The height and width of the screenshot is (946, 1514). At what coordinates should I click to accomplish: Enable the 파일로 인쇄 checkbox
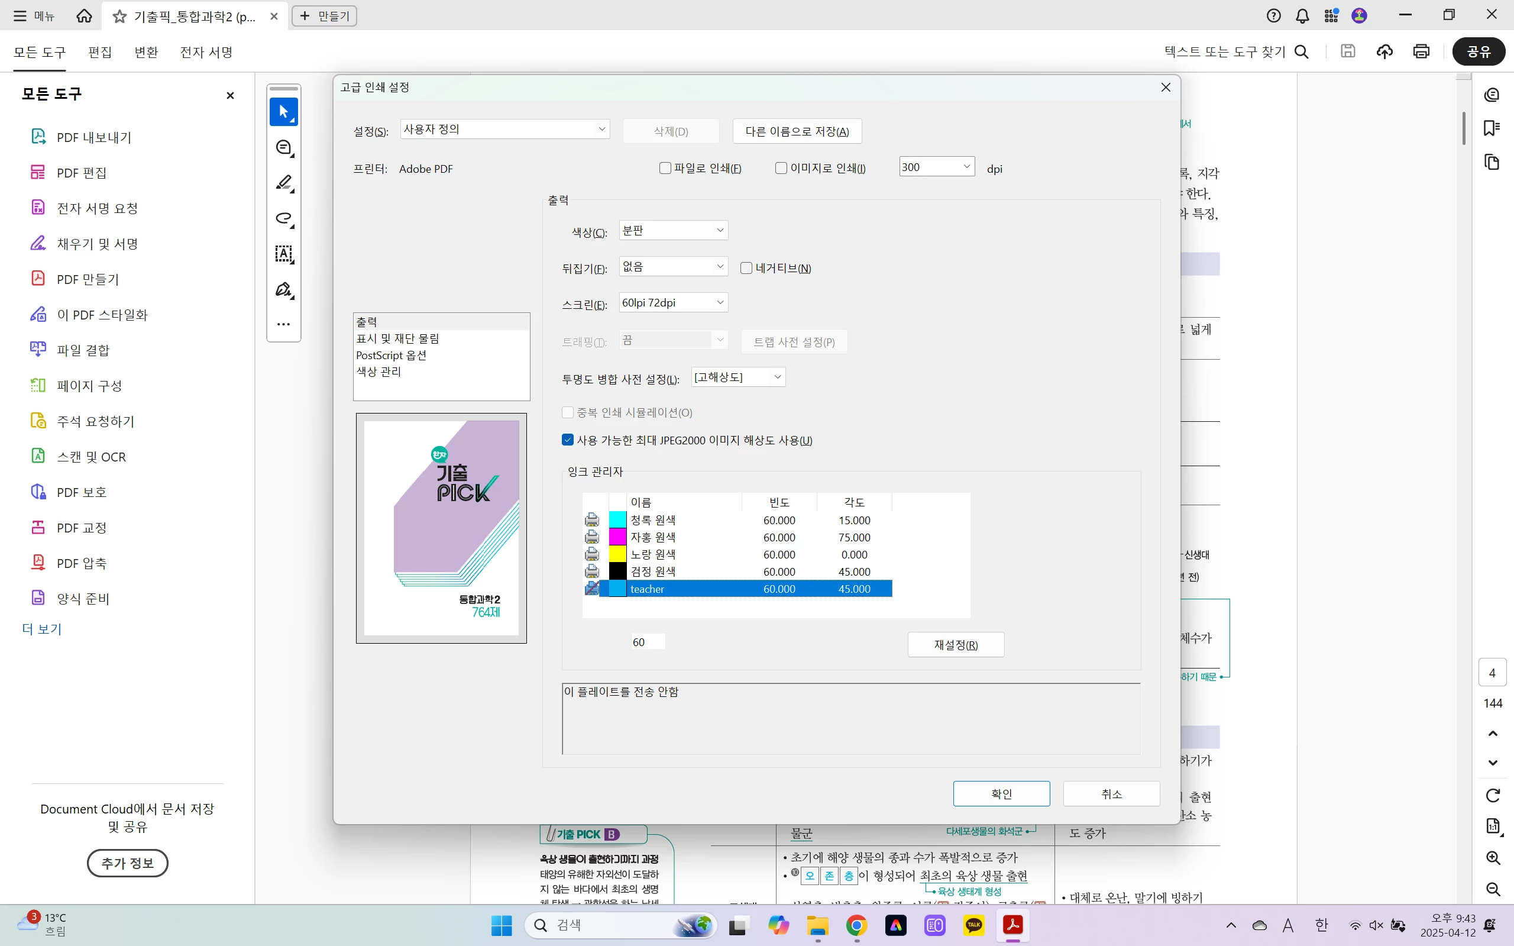(665, 167)
